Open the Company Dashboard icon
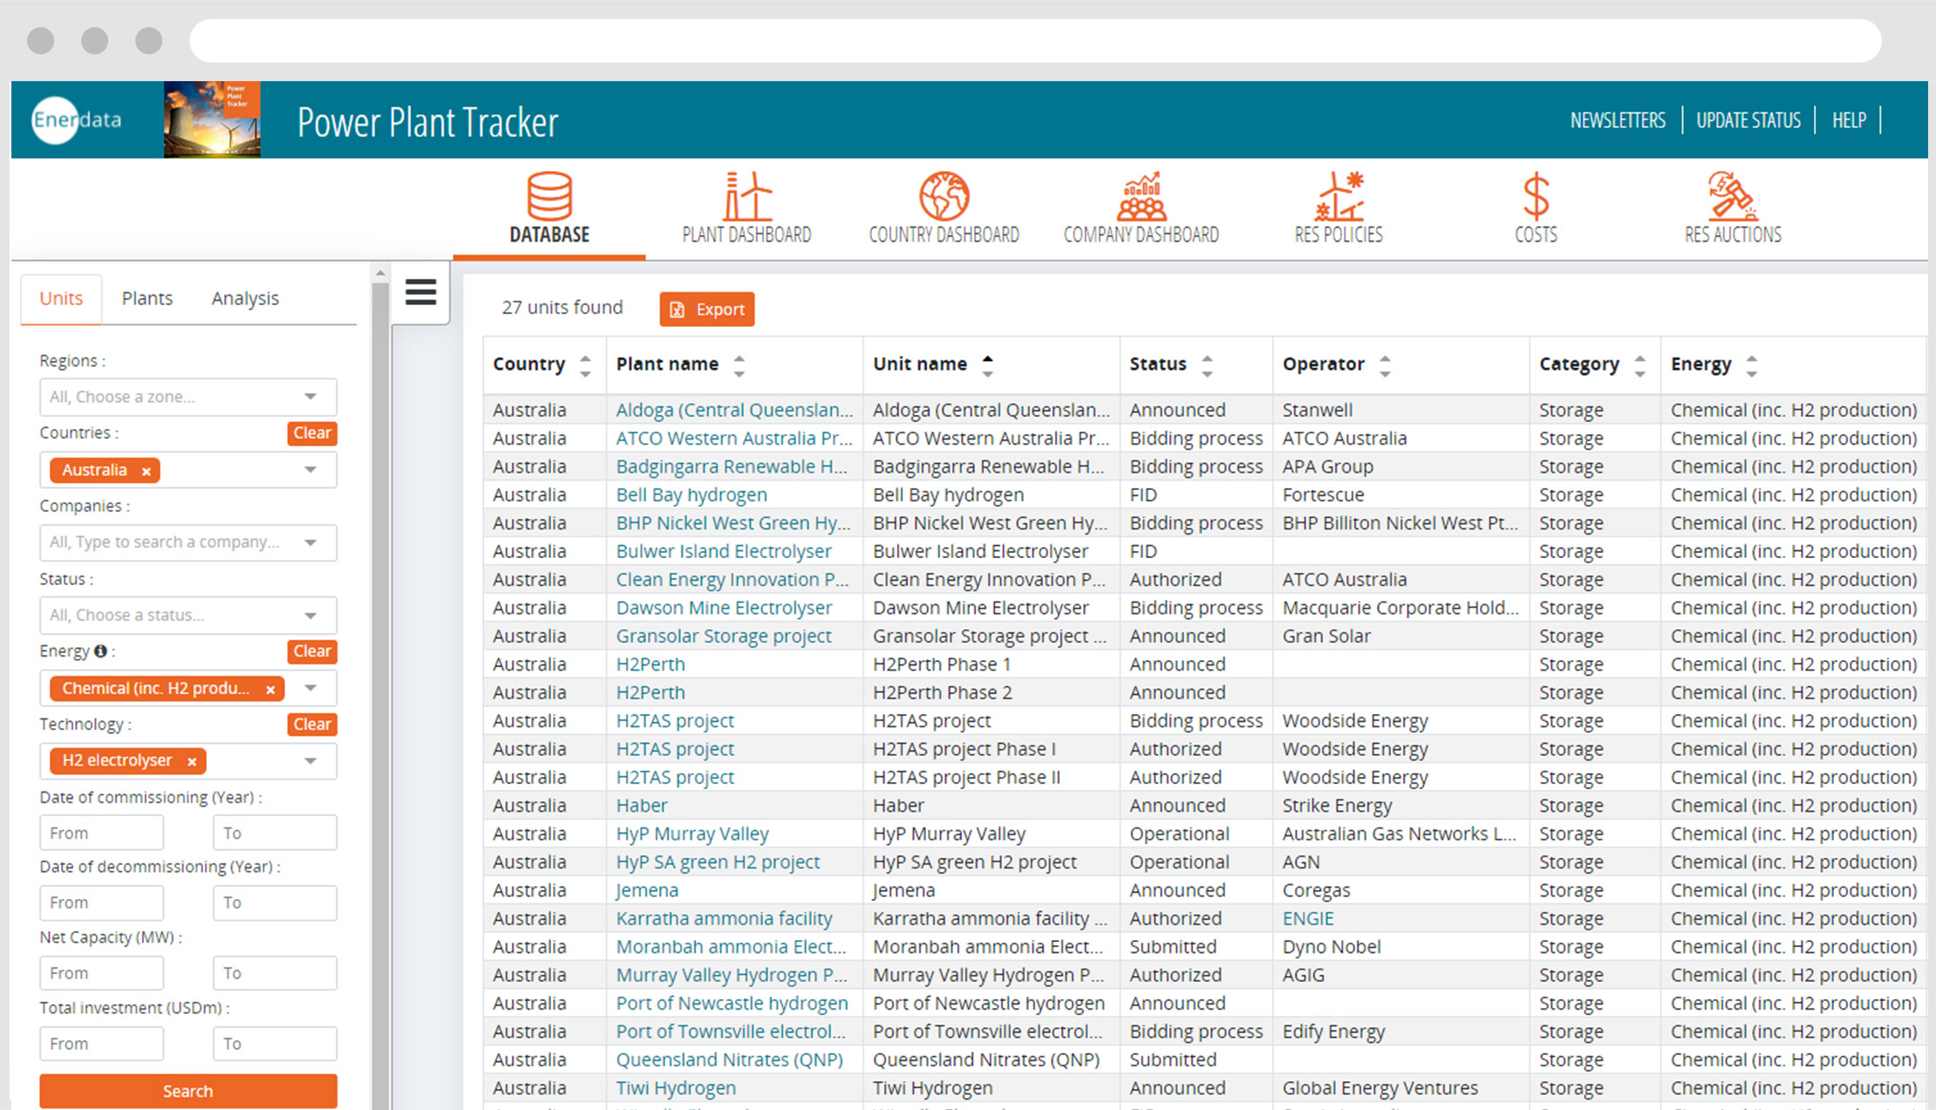The image size is (1936, 1110). point(1141,197)
